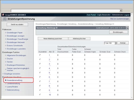Open Datenverwaltung in sidebar
This screenshot has width=134, height=100.
coord(13,90)
